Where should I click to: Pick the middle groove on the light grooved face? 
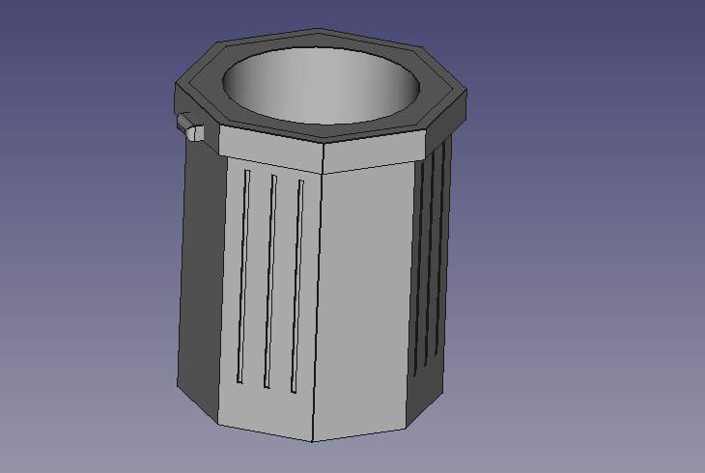coord(269,282)
